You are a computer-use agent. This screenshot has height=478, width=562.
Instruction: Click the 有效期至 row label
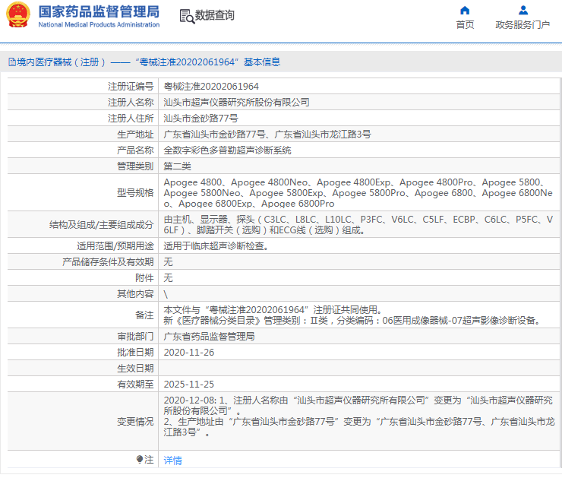(135, 385)
